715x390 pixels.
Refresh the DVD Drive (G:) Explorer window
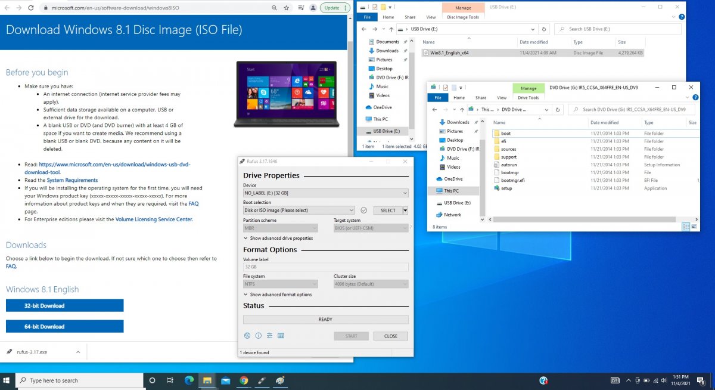tap(557, 110)
